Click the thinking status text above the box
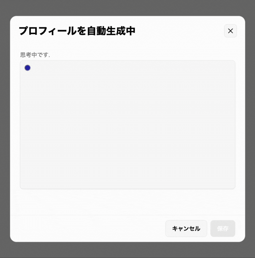The width and height of the screenshot is (255, 258). point(35,55)
